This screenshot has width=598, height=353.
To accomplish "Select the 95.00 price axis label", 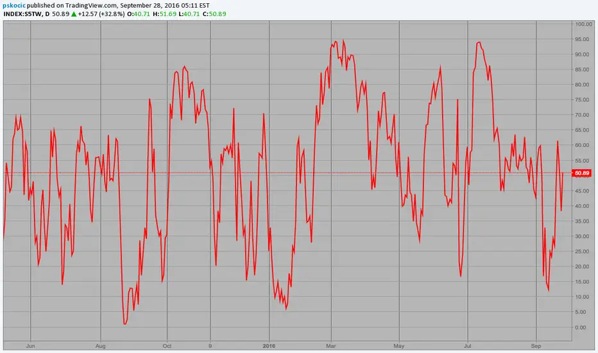I will 582,39.
